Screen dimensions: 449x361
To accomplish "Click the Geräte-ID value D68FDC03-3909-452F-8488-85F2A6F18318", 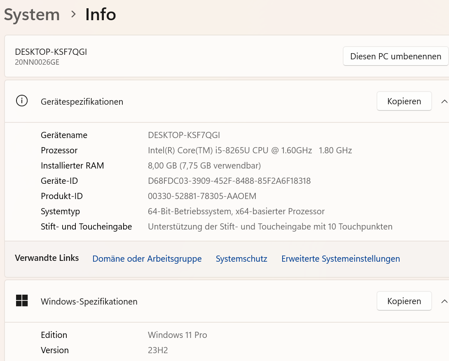I will click(229, 181).
